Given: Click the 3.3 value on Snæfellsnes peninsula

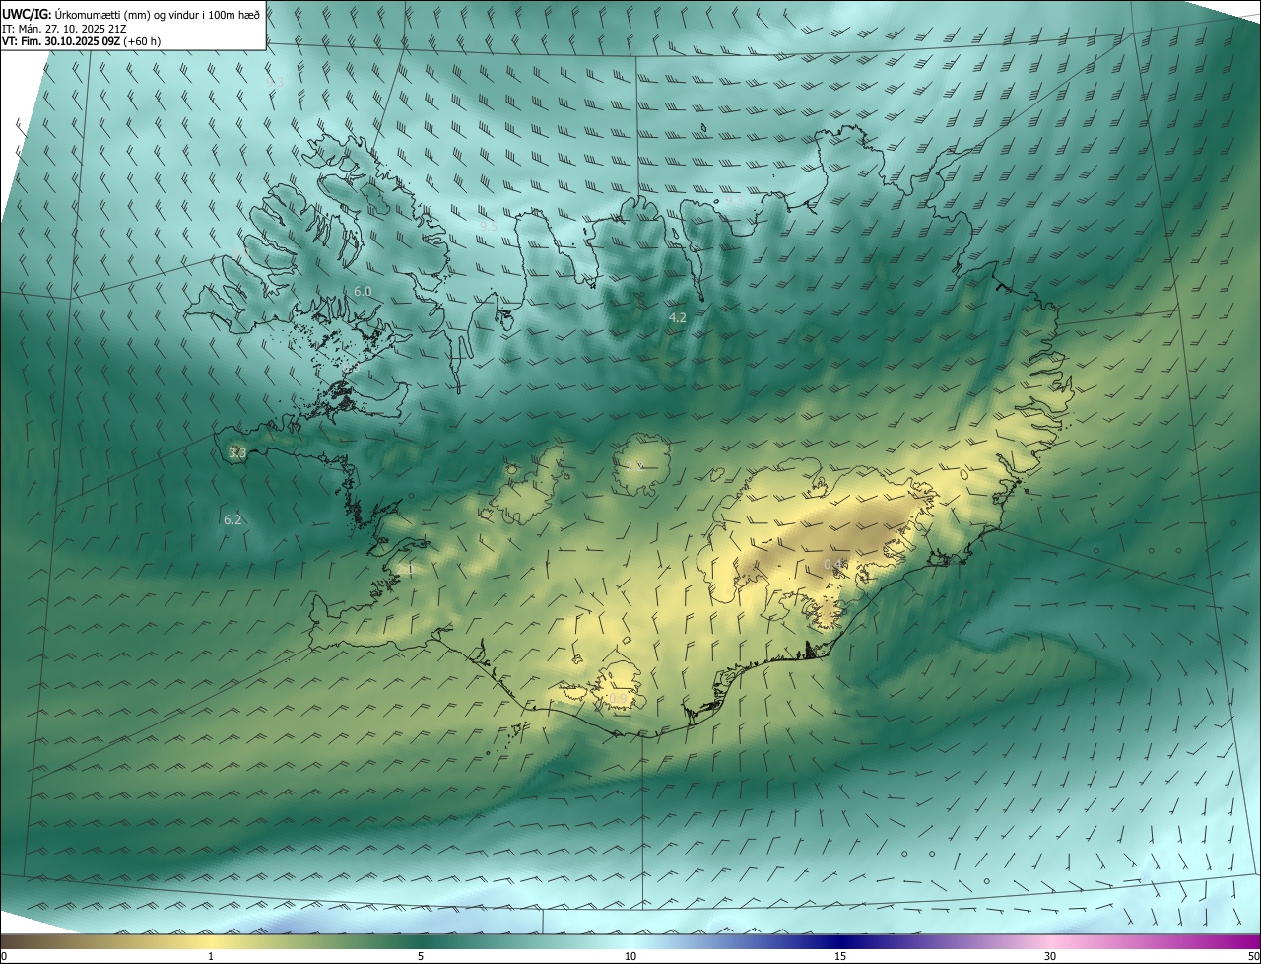Looking at the screenshot, I should 236,452.
